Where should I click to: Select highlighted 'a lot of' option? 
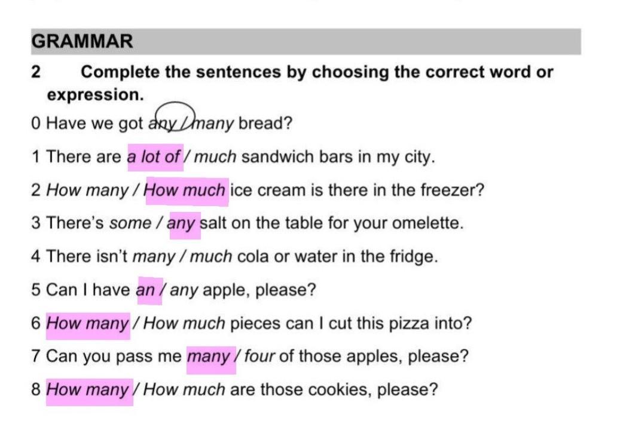click(155, 157)
